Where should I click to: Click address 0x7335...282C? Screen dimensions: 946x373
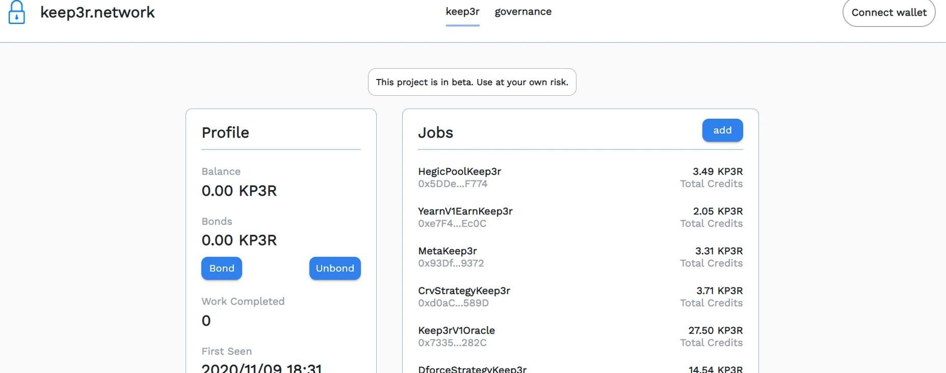452,343
